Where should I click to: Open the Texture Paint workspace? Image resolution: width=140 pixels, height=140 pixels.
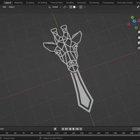coord(57,3)
